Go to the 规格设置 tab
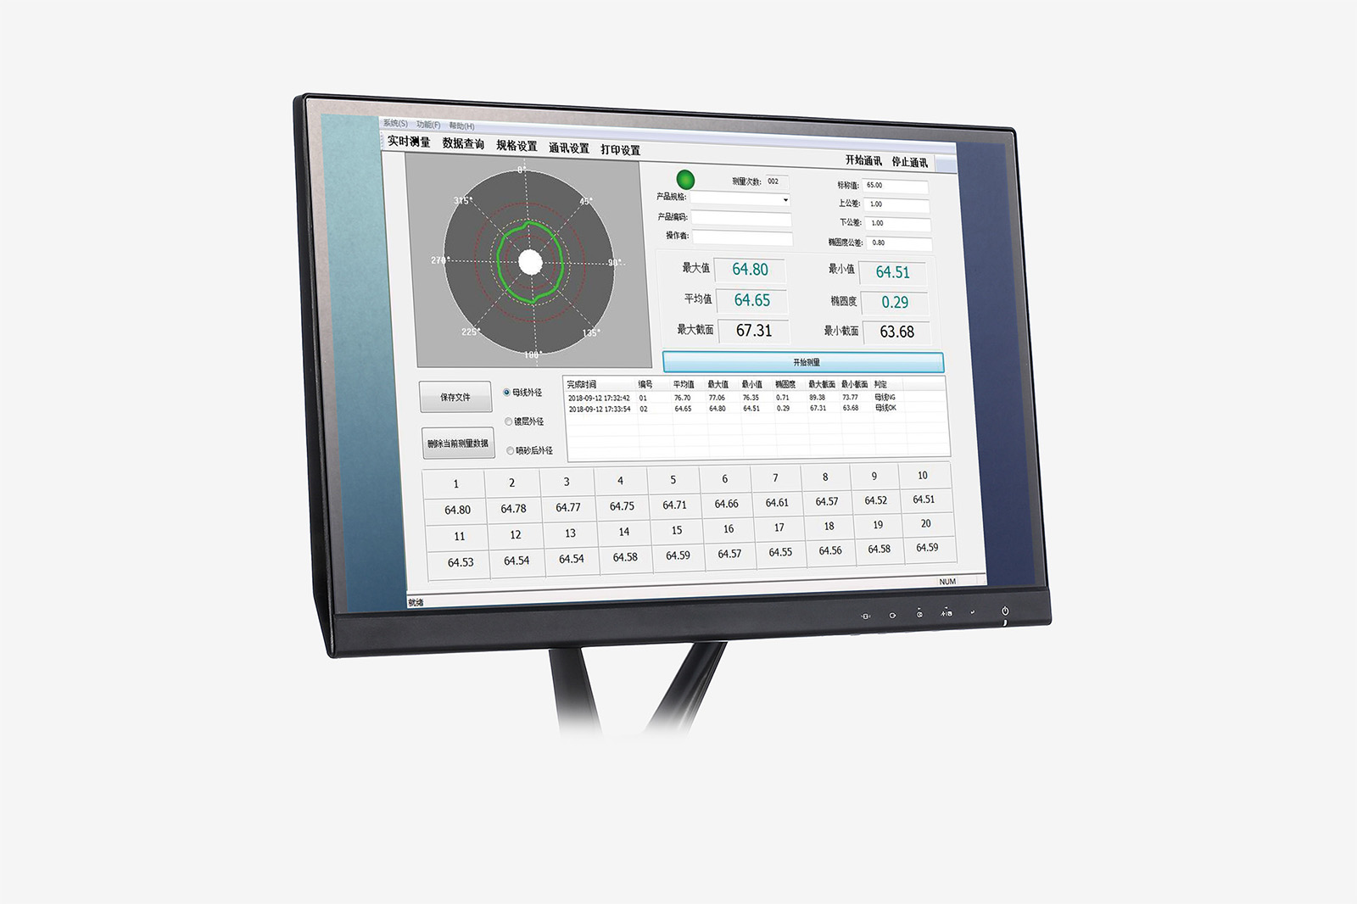The image size is (1357, 904). 517,146
